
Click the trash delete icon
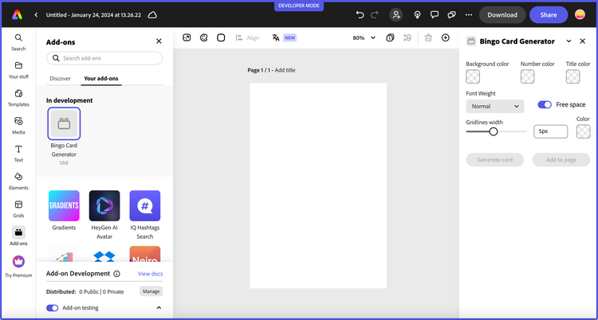coord(428,37)
